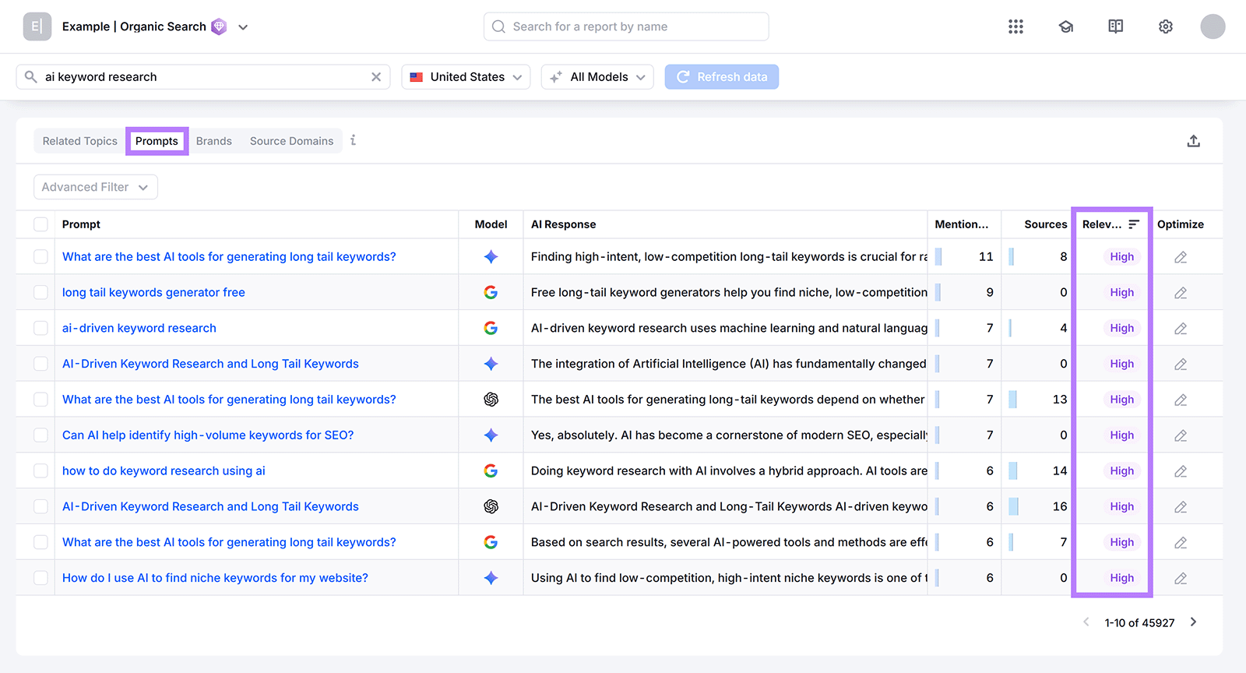The width and height of the screenshot is (1246, 673).
Task: Click the project logo icon 'E|'
Action: [37, 26]
